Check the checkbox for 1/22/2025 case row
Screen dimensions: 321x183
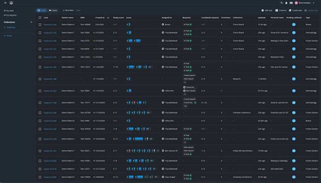(x=40, y=67)
